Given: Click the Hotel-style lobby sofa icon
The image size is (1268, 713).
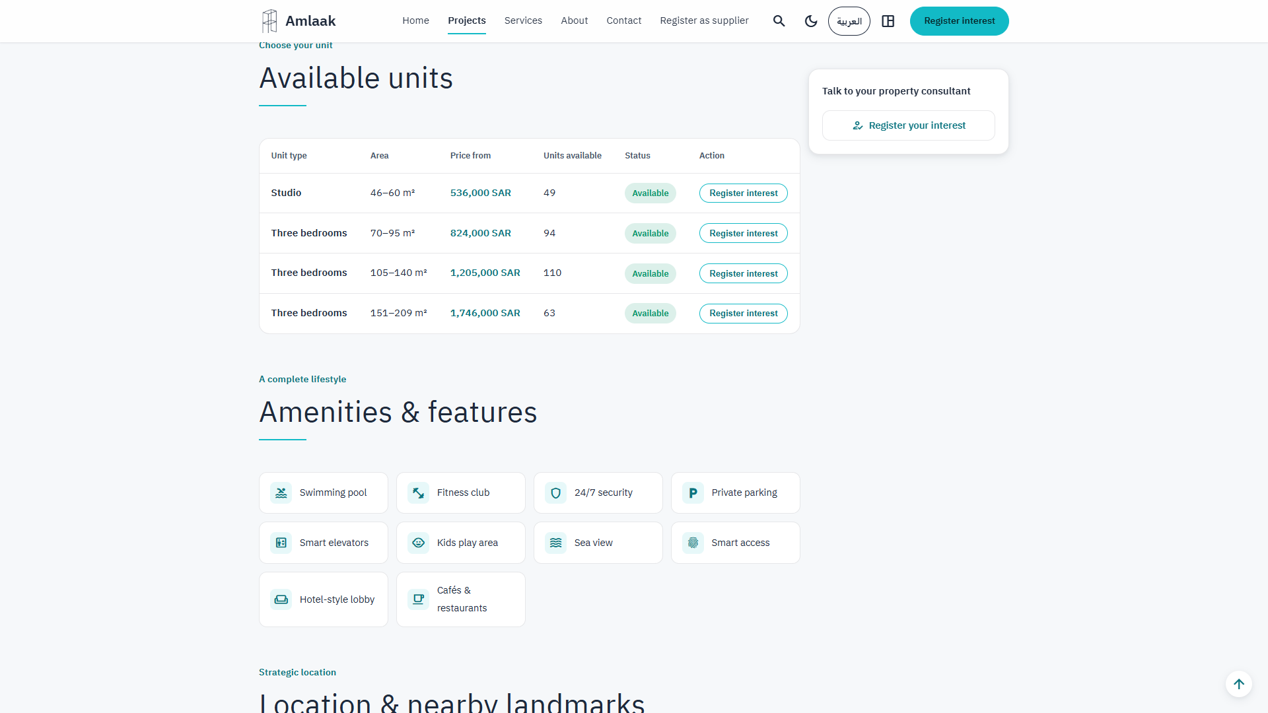Looking at the screenshot, I should pos(281,599).
